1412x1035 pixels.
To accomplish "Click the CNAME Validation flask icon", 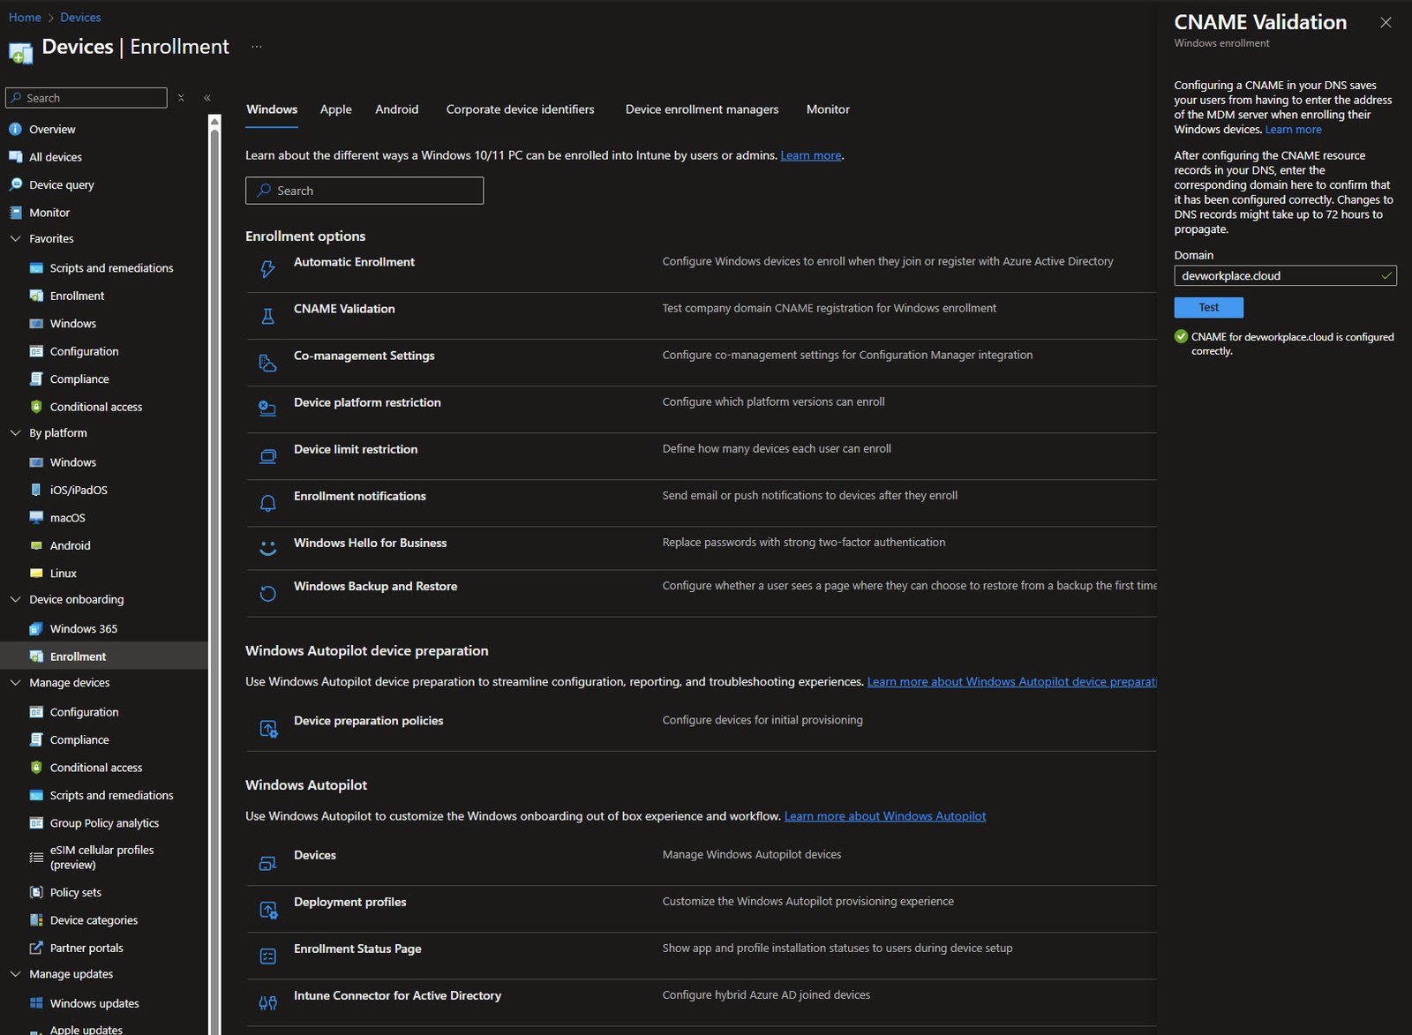I will (x=267, y=316).
